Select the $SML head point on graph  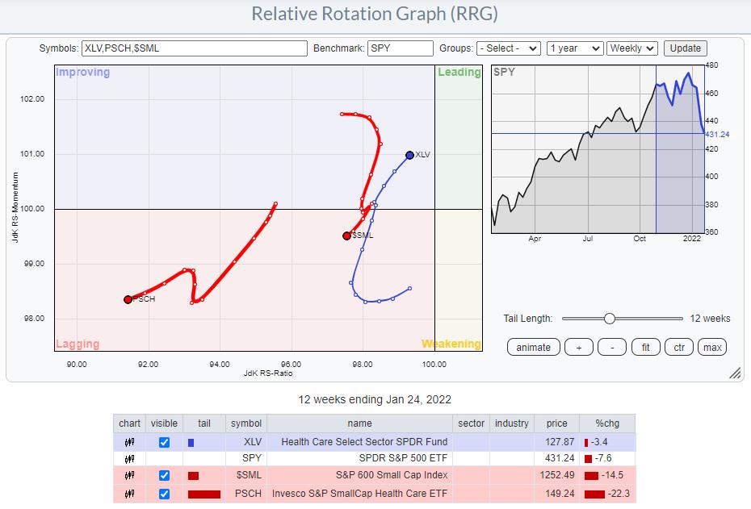pos(346,236)
